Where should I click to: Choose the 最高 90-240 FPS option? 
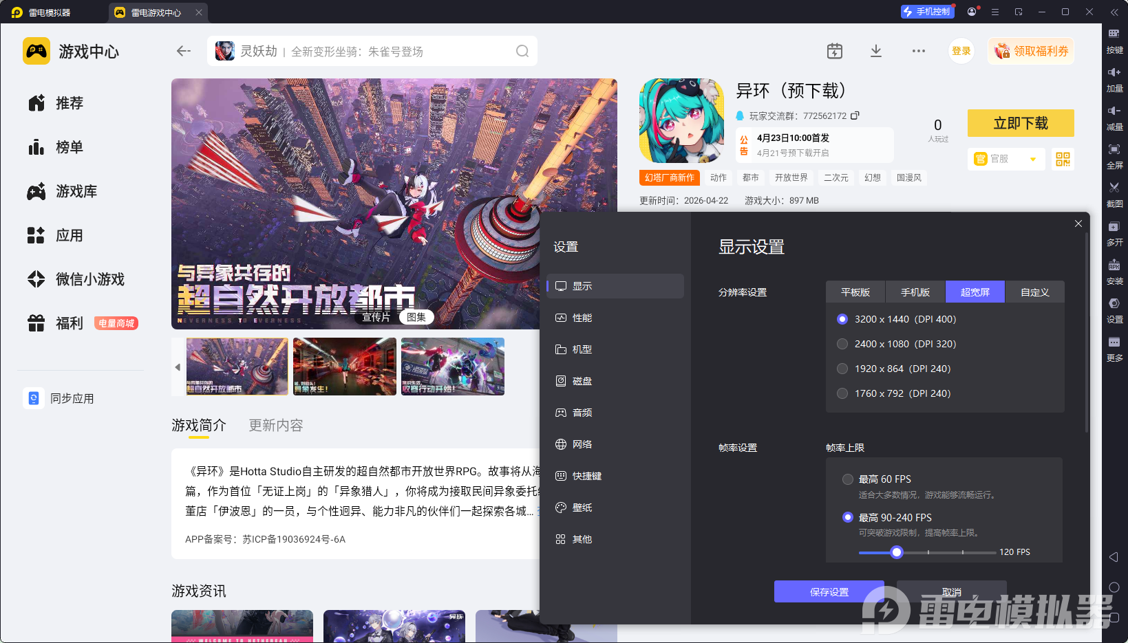pos(848,517)
